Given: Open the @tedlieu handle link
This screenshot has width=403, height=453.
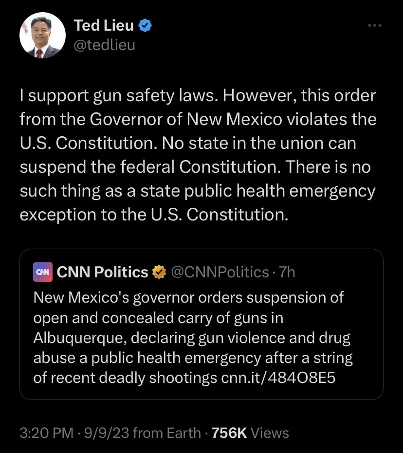Looking at the screenshot, I should point(105,45).
